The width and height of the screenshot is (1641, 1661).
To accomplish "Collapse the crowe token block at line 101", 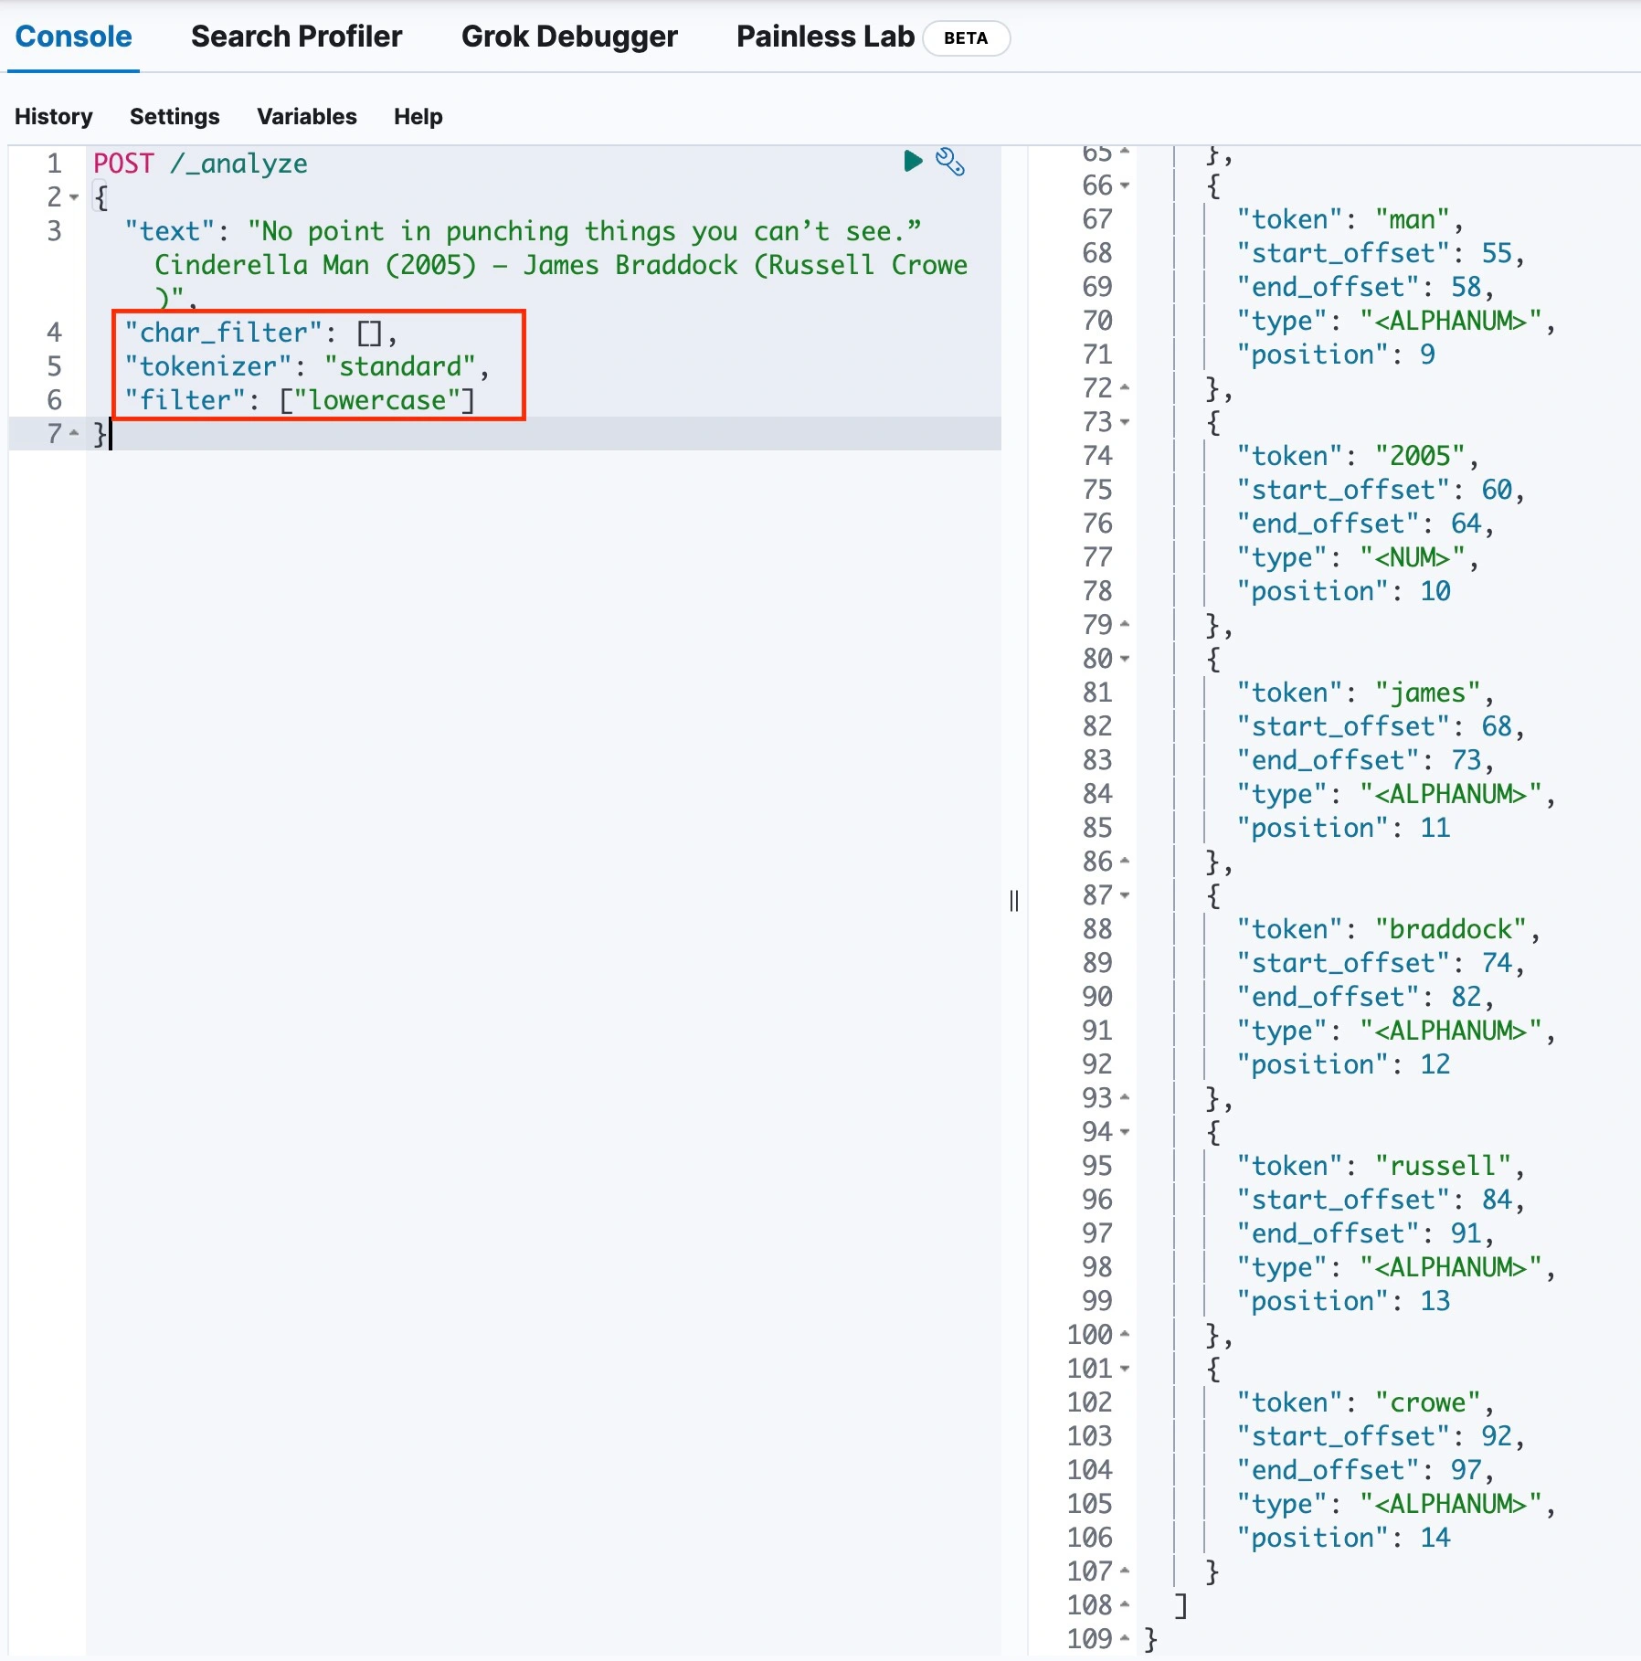I will (1125, 1369).
